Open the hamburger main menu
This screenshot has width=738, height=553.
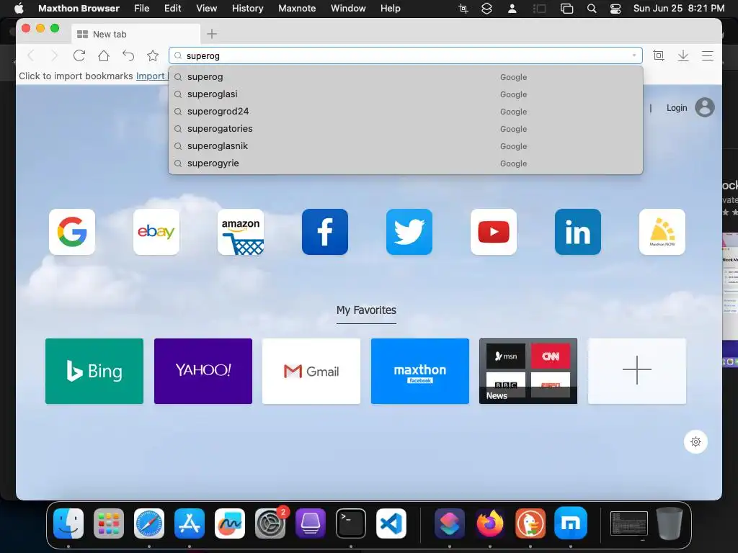click(x=708, y=56)
